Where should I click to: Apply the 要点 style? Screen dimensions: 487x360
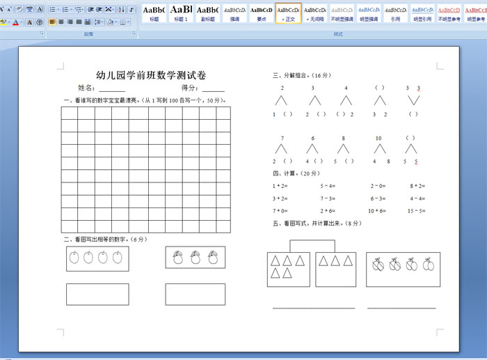point(262,13)
